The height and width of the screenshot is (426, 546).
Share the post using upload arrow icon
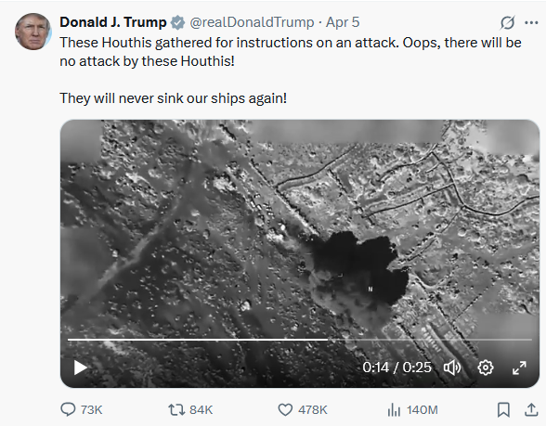(x=531, y=409)
